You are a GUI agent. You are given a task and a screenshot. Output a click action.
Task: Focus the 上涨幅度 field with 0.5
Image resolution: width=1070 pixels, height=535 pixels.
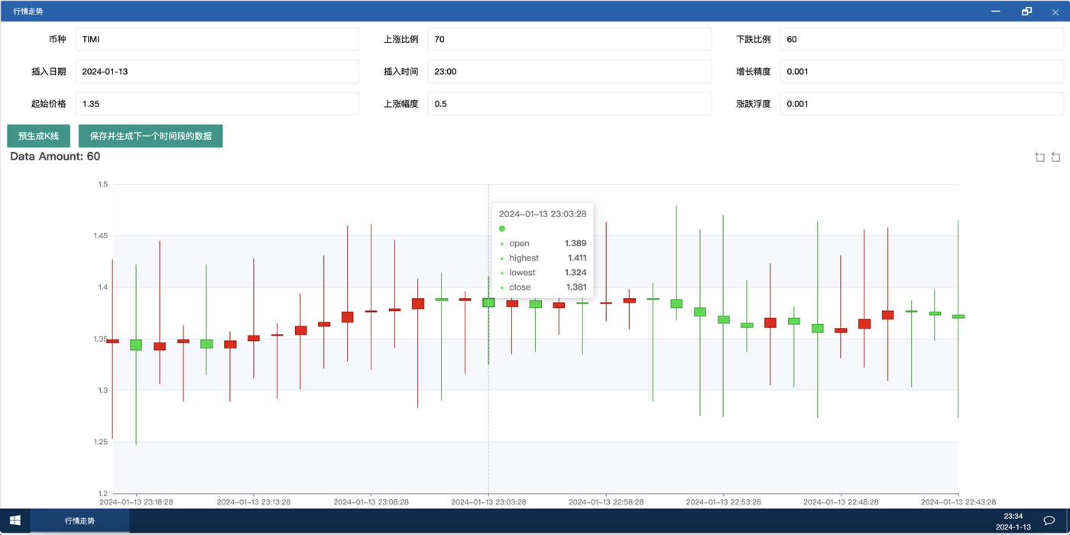click(x=569, y=103)
